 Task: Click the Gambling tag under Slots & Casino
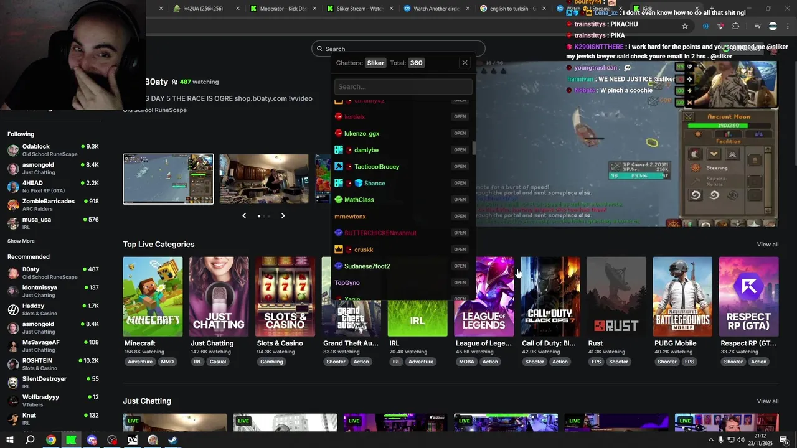coord(271,362)
